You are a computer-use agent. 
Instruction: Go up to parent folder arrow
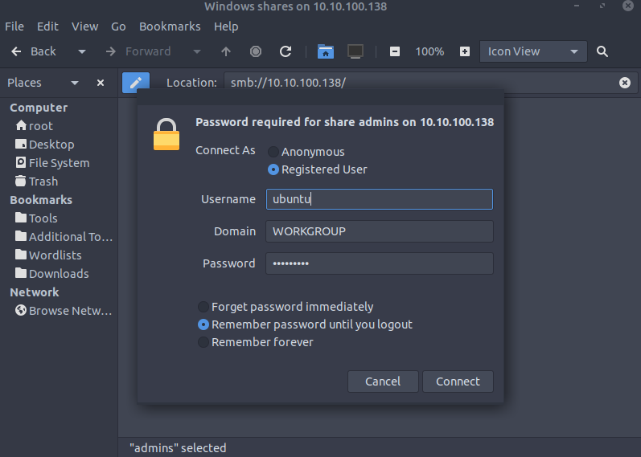(226, 51)
